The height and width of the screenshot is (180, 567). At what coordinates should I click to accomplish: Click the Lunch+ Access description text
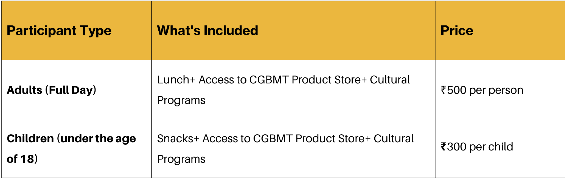[x=283, y=90]
